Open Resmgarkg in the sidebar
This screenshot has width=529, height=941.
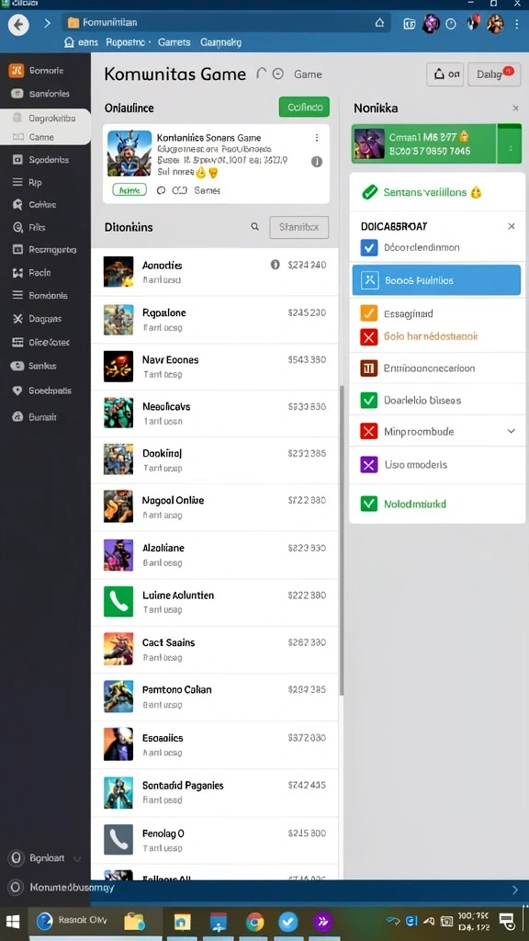tap(45, 250)
